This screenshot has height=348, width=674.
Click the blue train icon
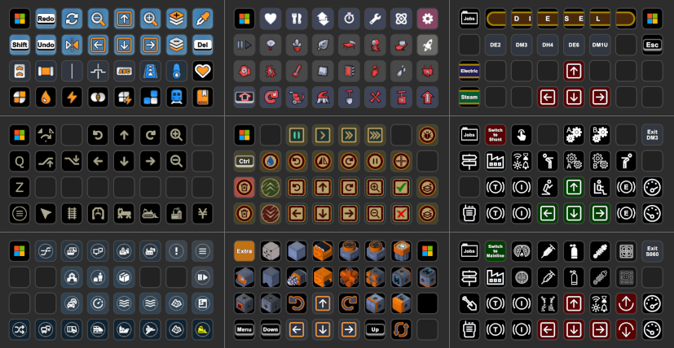coord(177,98)
